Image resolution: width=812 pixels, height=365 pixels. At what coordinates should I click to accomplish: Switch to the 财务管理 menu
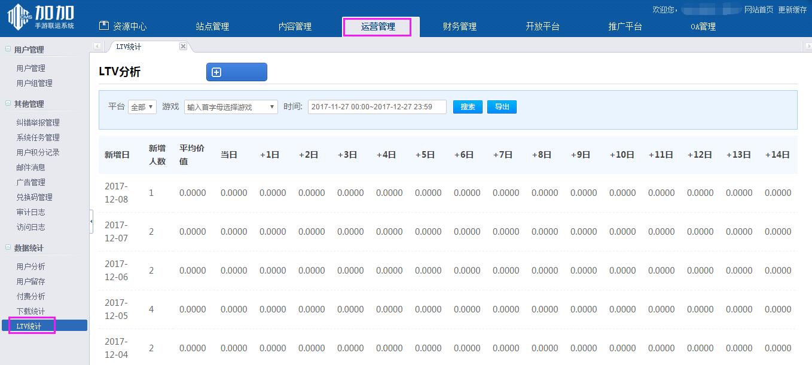(459, 26)
